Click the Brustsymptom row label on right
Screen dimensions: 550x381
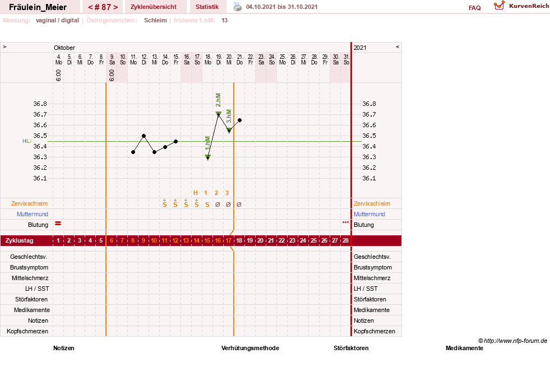tap(373, 267)
